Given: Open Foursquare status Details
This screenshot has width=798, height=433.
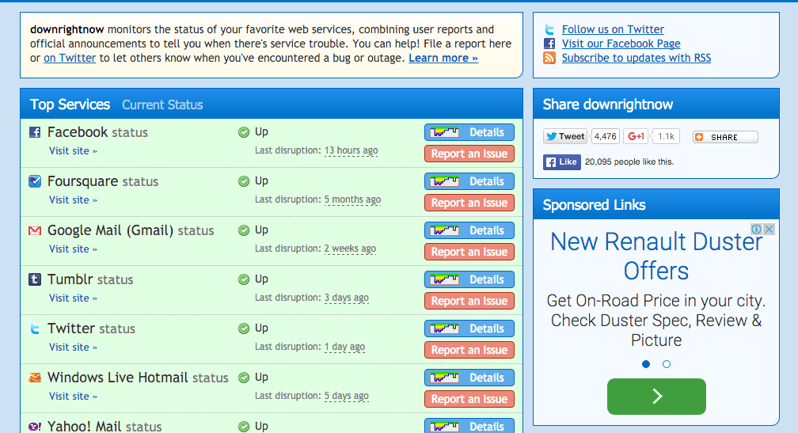Looking at the screenshot, I should pos(469,181).
